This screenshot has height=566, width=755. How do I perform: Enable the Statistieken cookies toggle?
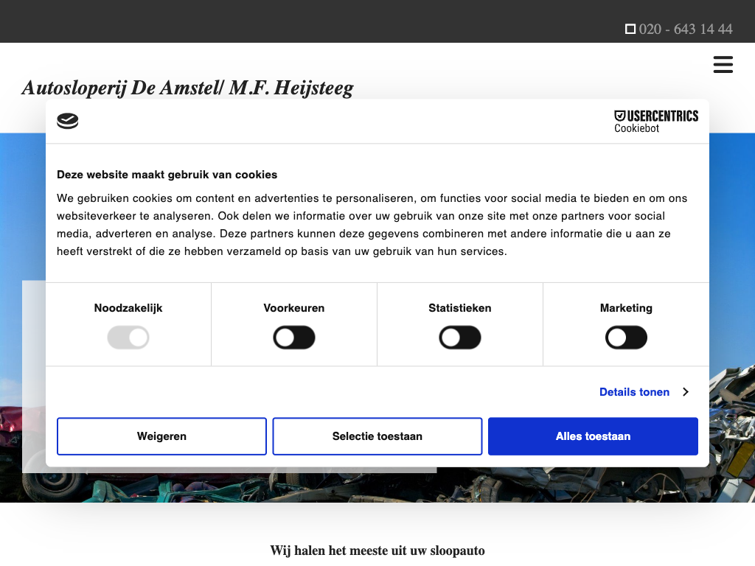[460, 338]
